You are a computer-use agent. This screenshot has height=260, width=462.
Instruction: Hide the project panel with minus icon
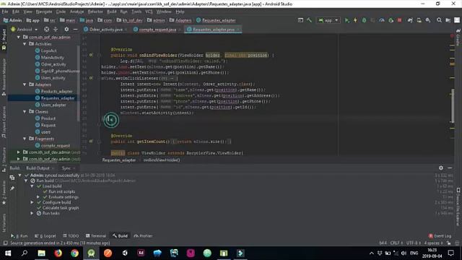pos(75,29)
